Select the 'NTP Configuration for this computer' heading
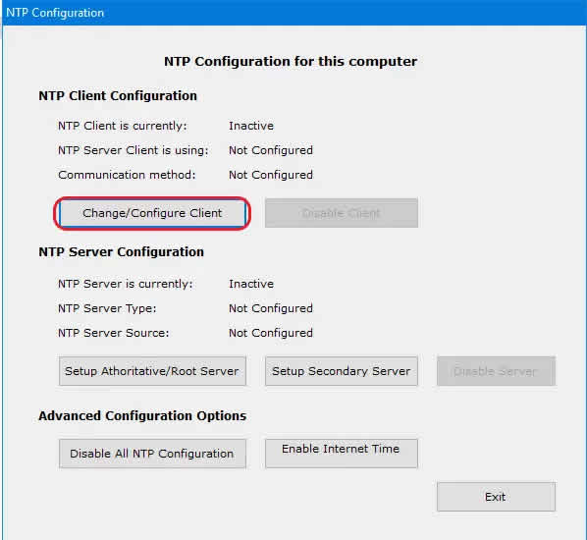 (291, 62)
